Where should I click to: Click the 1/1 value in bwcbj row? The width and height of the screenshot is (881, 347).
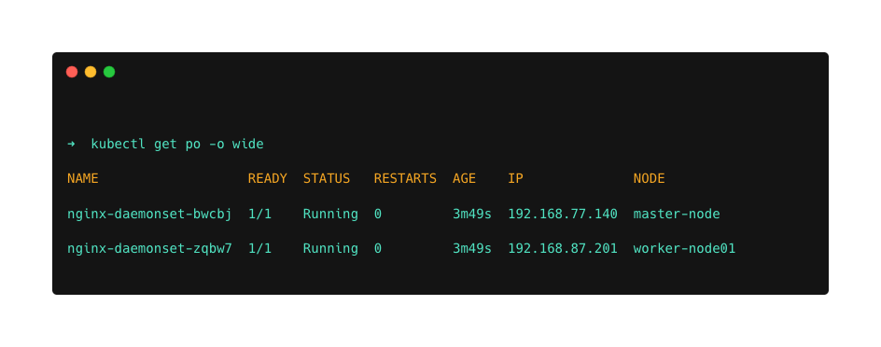(259, 214)
